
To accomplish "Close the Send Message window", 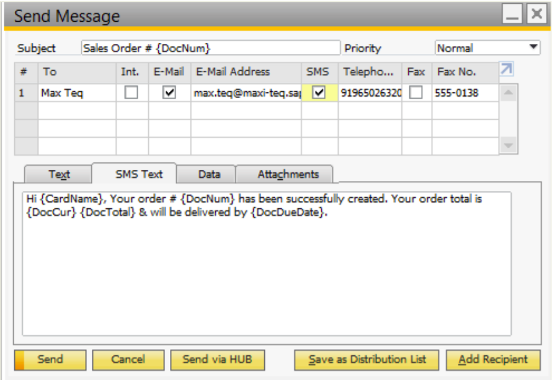I will (x=536, y=15).
